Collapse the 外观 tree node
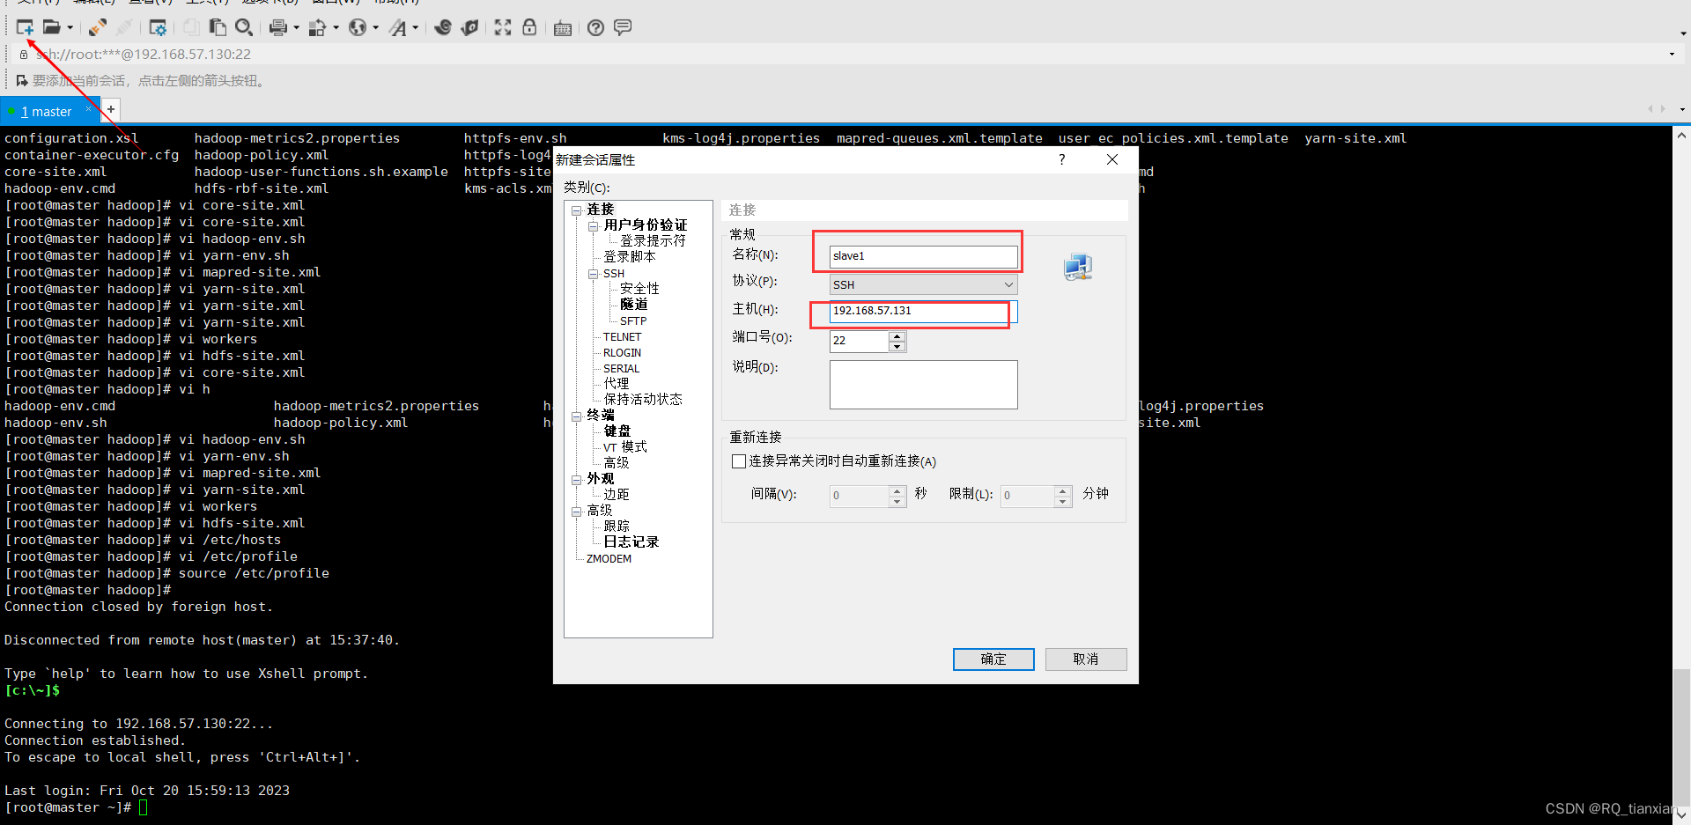Screen dimensions: 1691x825 (x=577, y=479)
